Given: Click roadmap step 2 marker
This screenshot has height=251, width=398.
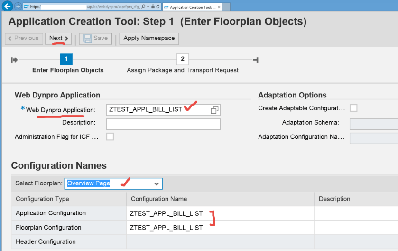Looking at the screenshot, I should coord(182,59).
